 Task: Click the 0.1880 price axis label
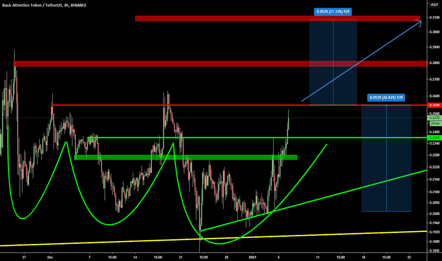[434, 242]
